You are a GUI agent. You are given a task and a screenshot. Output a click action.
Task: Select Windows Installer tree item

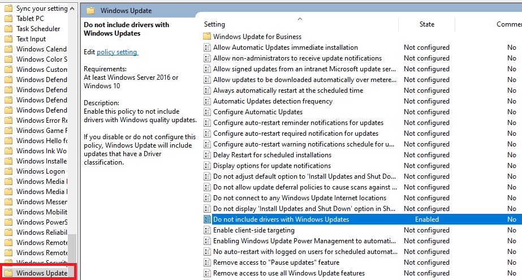pos(42,161)
